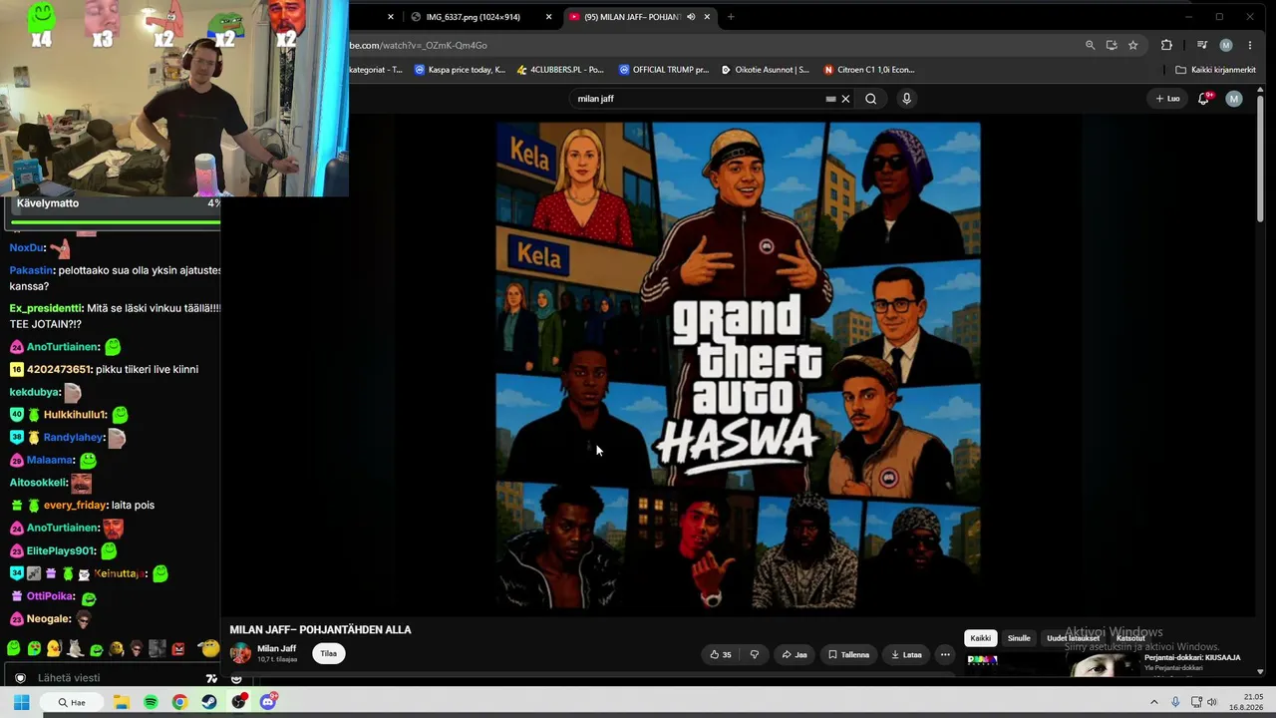Open the chat emote picker smiley
The height and width of the screenshot is (718, 1276).
point(237,678)
